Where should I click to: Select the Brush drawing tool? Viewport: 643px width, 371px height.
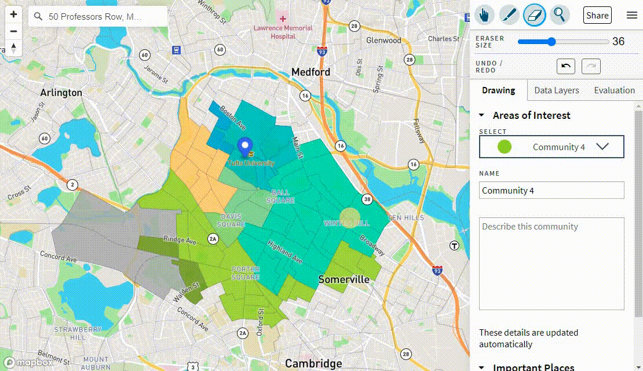(509, 15)
